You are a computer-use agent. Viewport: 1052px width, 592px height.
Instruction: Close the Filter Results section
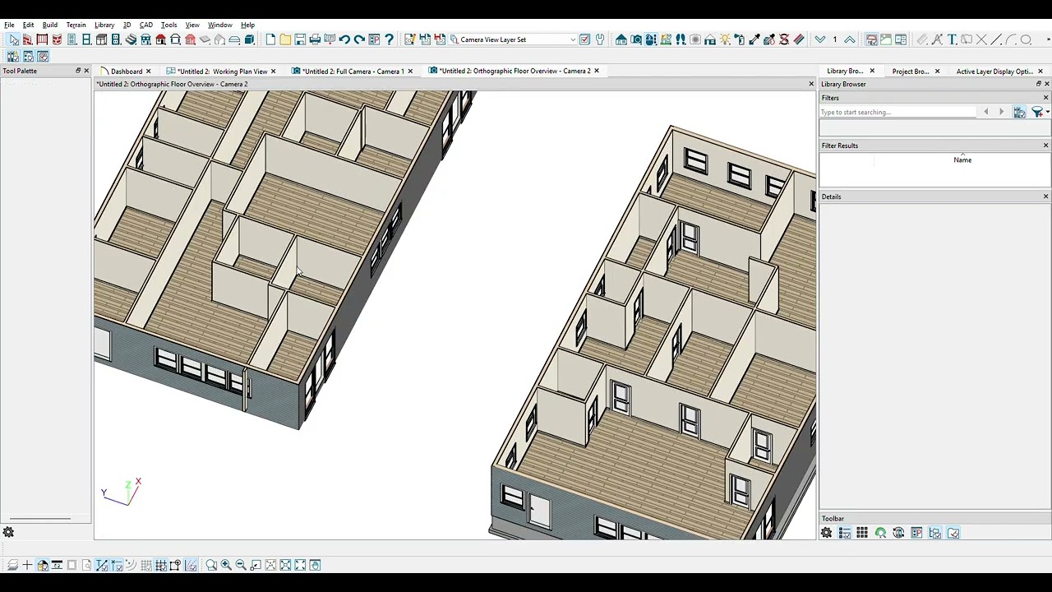pyautogui.click(x=1045, y=146)
